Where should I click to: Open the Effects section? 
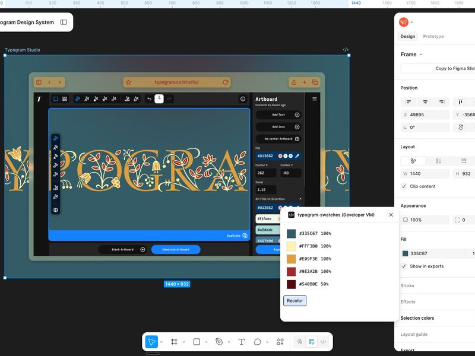coord(408,302)
